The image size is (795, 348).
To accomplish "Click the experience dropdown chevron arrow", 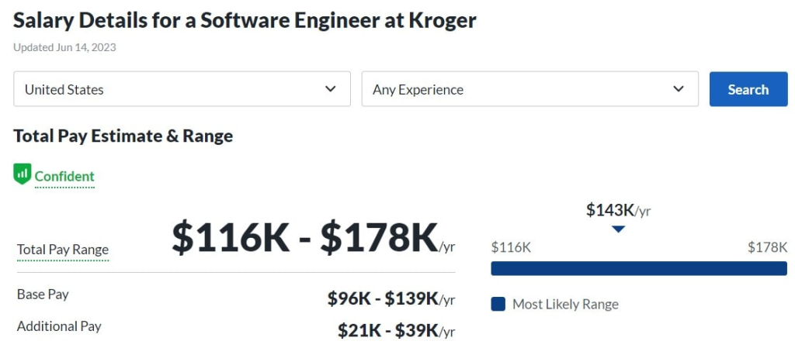I will 679,89.
